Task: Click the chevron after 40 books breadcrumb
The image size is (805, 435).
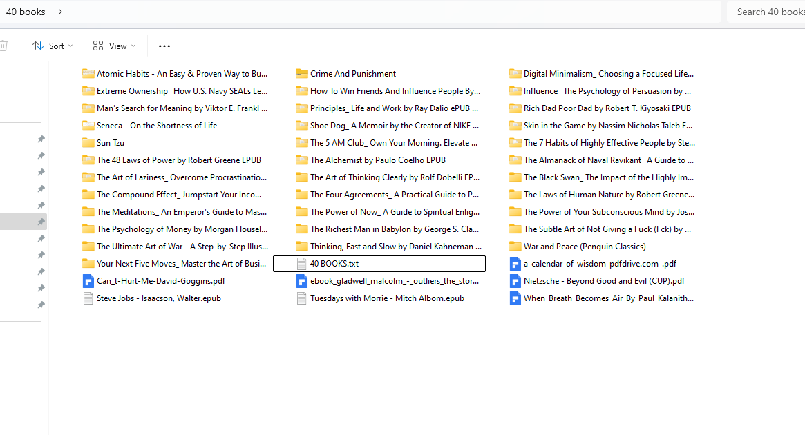Action: pyautogui.click(x=60, y=12)
